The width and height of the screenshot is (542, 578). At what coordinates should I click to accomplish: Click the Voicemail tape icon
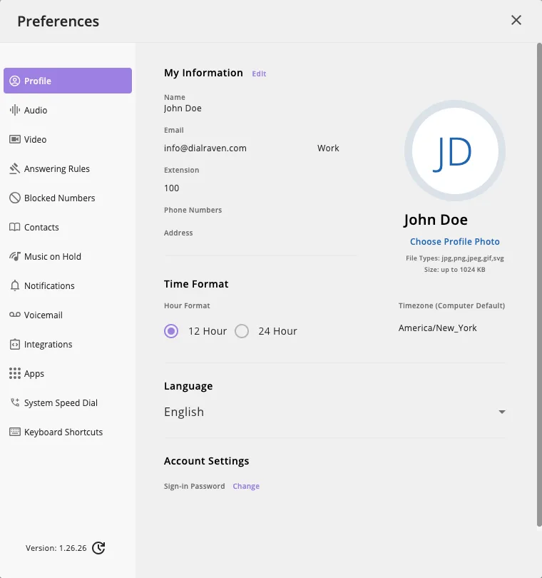pos(15,315)
